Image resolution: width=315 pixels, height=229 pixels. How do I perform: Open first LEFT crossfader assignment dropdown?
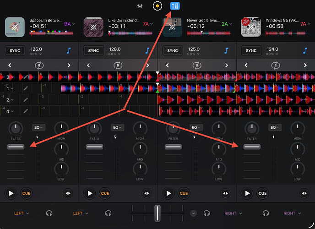[22, 213]
